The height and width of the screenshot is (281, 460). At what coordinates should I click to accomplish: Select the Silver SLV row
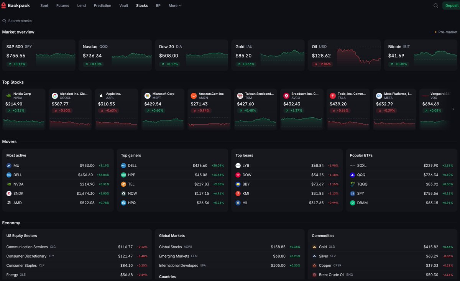pos(383,256)
